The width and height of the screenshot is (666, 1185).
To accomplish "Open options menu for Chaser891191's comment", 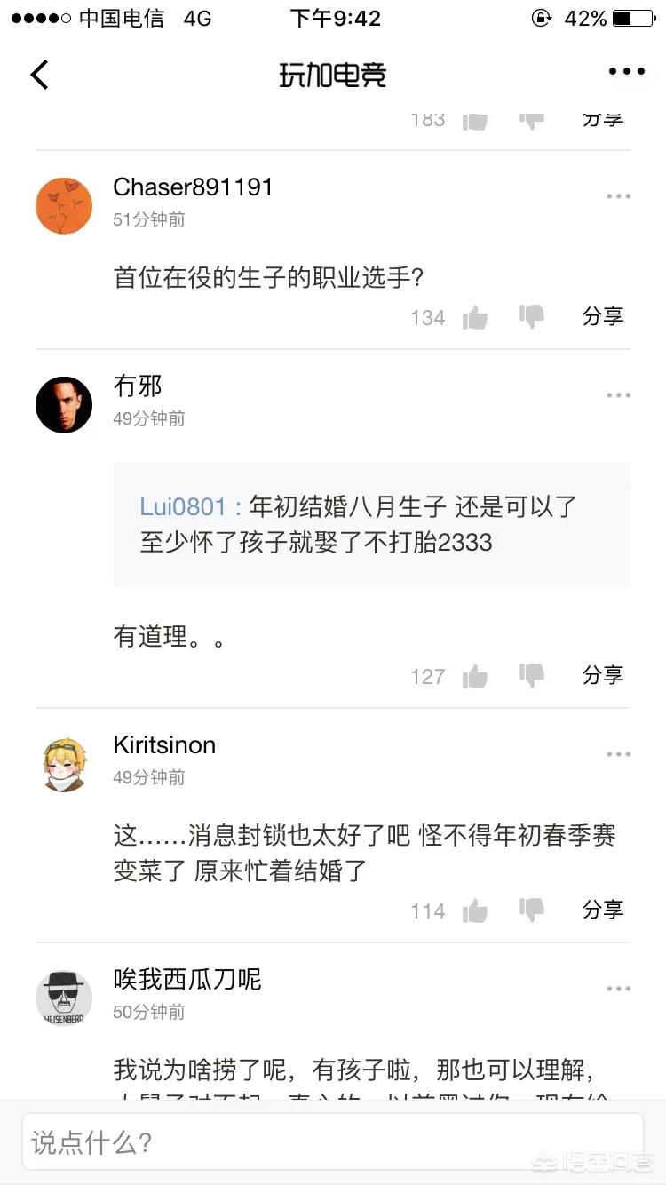I will (618, 196).
